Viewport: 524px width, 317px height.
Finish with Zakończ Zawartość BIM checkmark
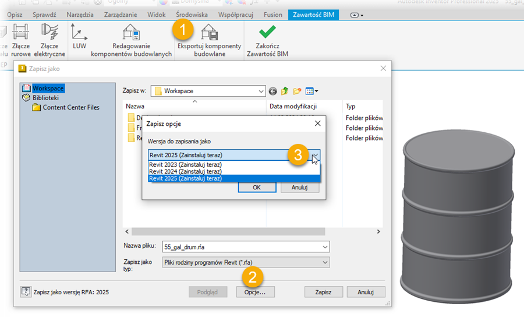267,40
